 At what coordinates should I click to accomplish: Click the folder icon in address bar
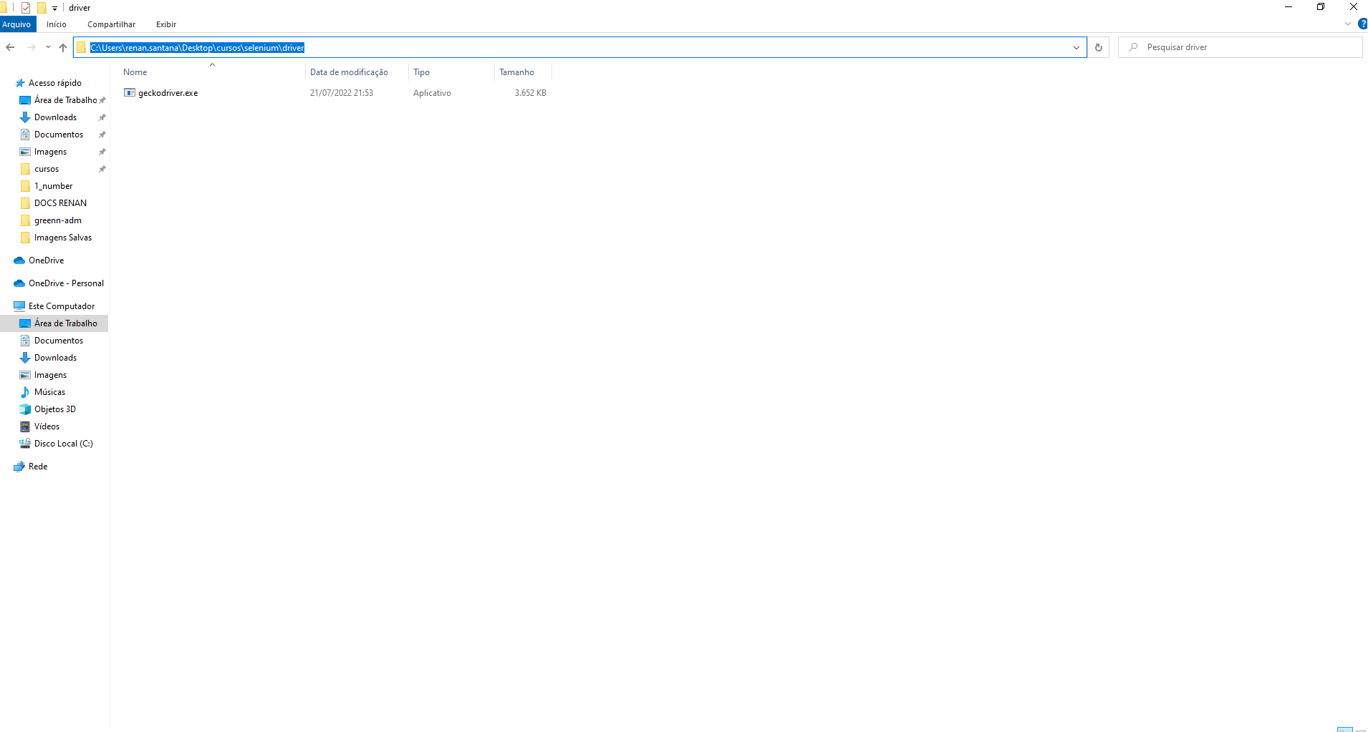point(82,47)
